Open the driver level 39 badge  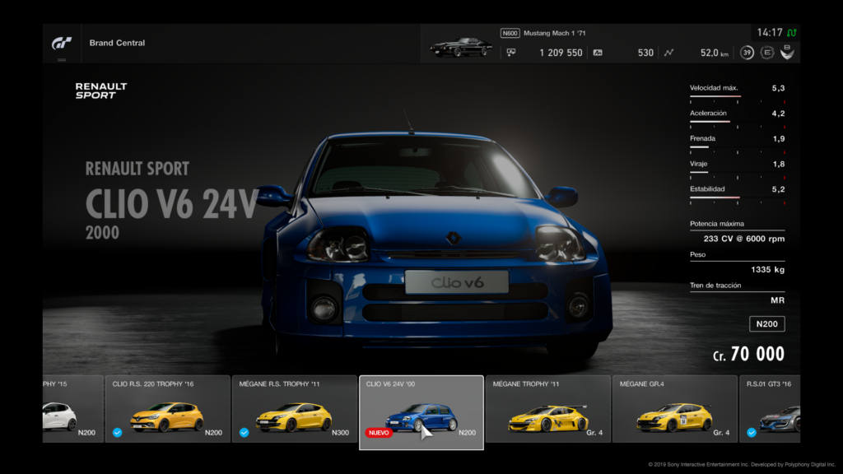pos(747,53)
